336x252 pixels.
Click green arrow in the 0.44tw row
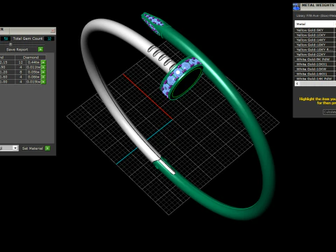tap(43, 62)
